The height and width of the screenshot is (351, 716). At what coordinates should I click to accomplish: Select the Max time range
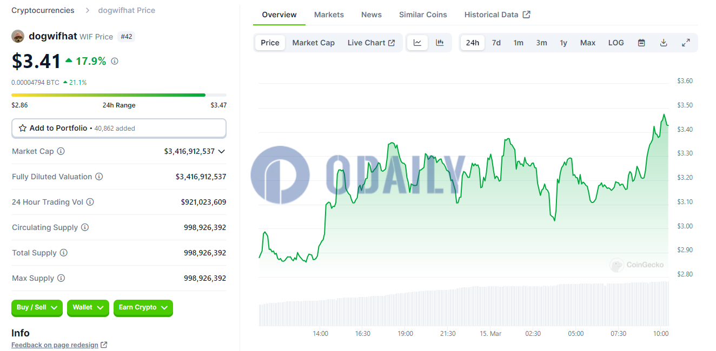coord(588,43)
